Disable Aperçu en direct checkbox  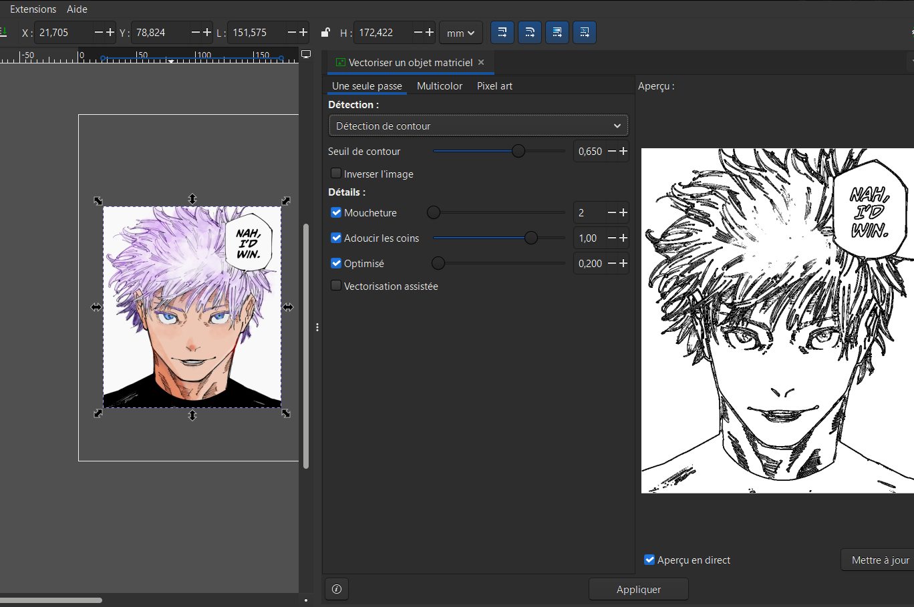649,560
